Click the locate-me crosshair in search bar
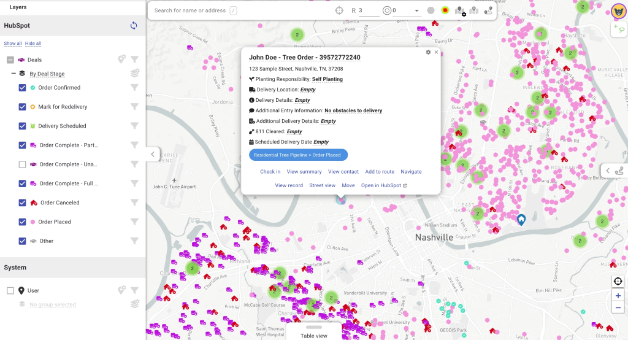The height and width of the screenshot is (340, 628). point(339,10)
